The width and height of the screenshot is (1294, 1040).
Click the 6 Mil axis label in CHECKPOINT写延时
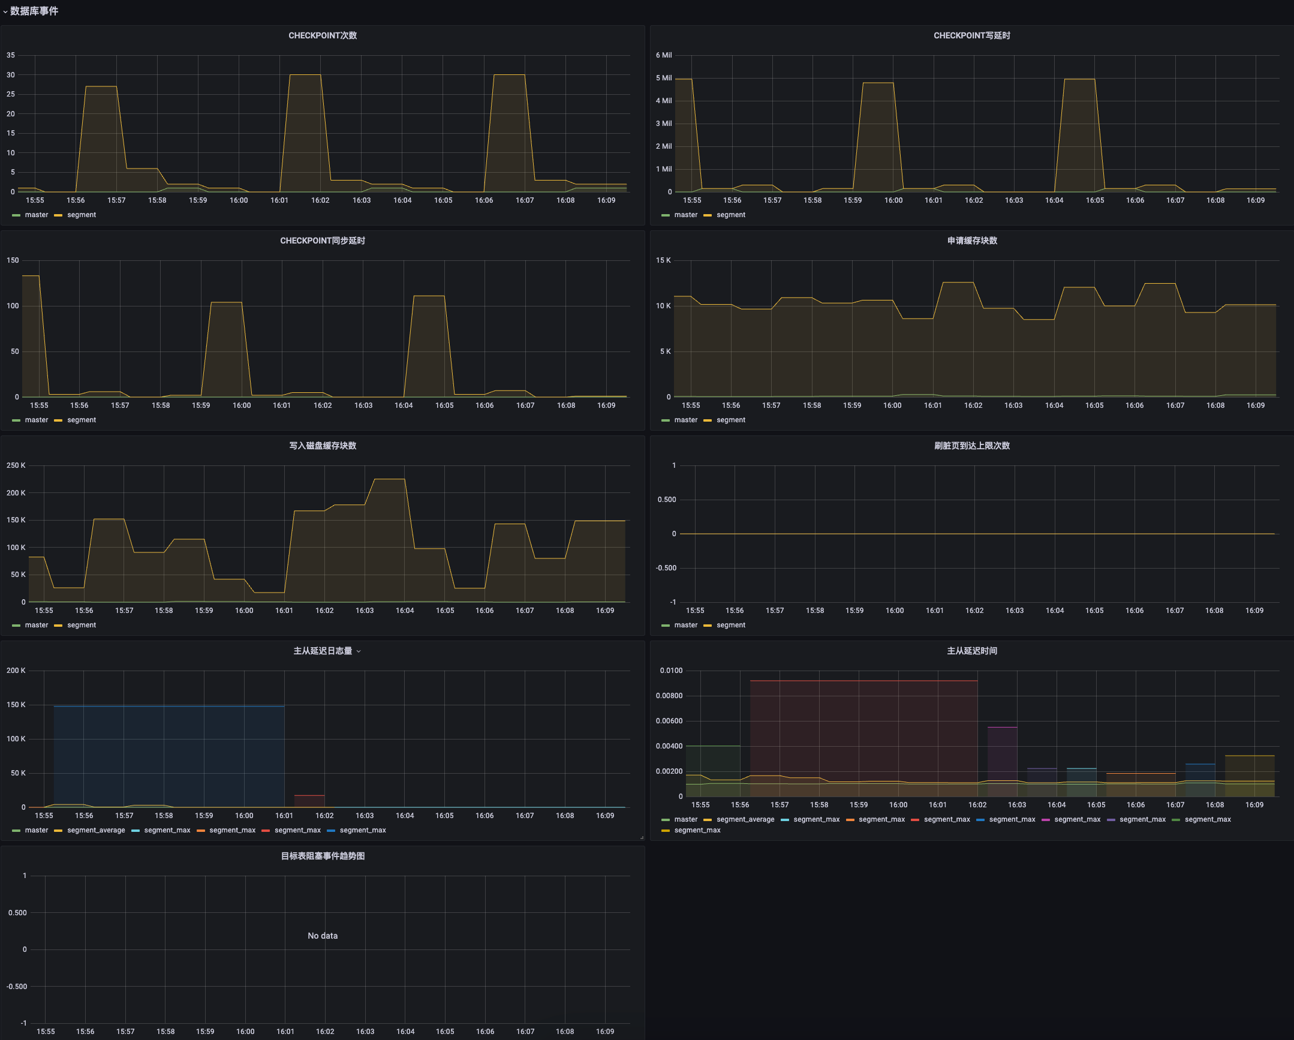(663, 55)
